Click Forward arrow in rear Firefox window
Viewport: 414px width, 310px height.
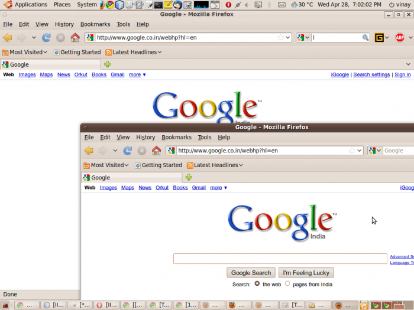click(22, 38)
